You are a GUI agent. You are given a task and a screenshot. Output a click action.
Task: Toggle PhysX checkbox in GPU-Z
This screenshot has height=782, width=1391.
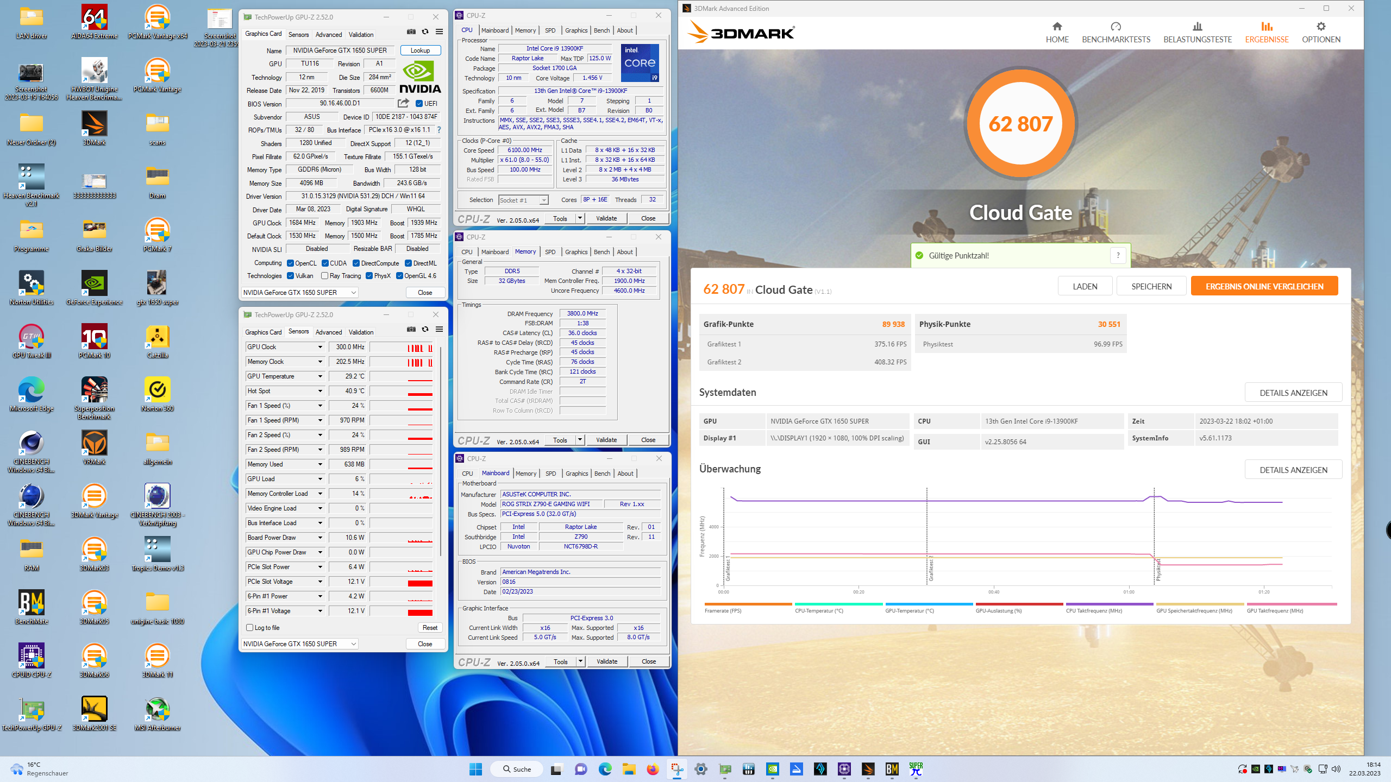(369, 276)
